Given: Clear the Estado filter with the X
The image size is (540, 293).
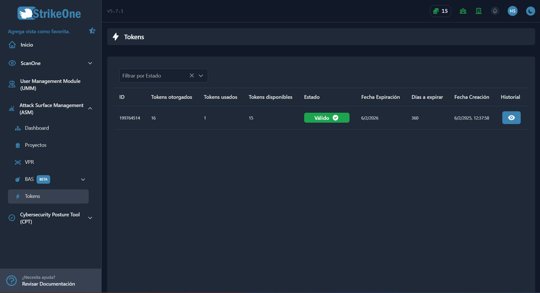Looking at the screenshot, I should [192, 76].
